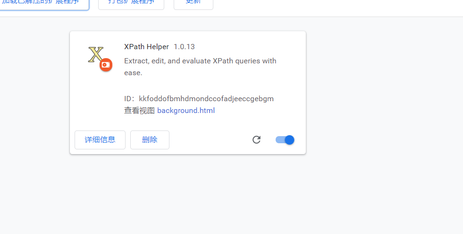This screenshot has height=234, width=463.
Task: Reload the XPath Helper extension
Action: tap(256, 139)
